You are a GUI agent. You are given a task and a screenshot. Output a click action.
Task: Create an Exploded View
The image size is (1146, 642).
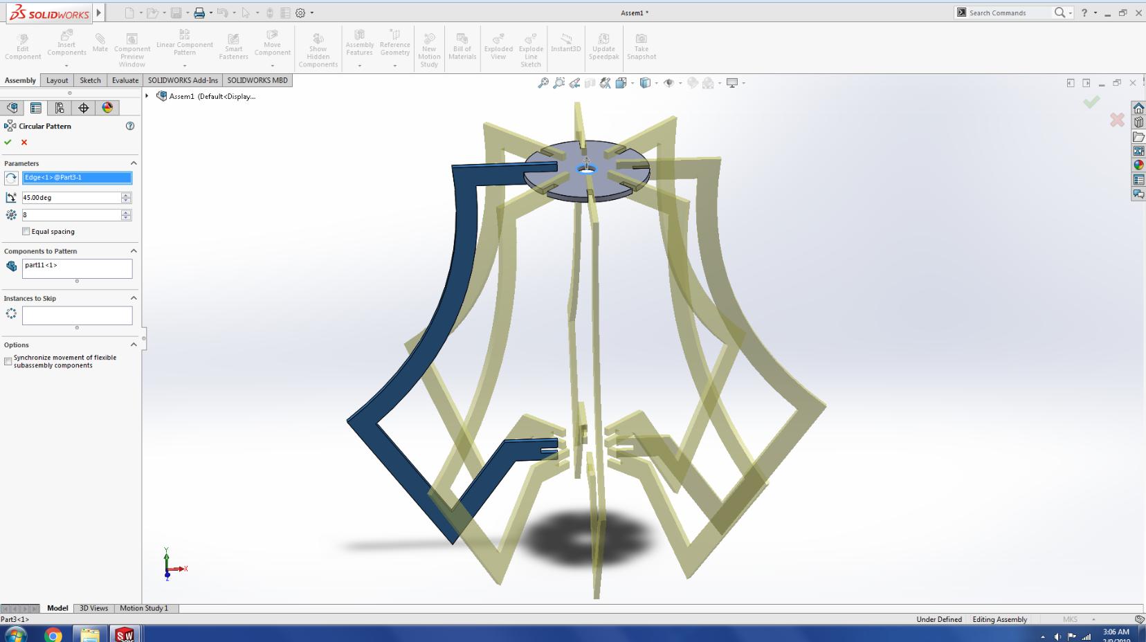pyautogui.click(x=498, y=46)
